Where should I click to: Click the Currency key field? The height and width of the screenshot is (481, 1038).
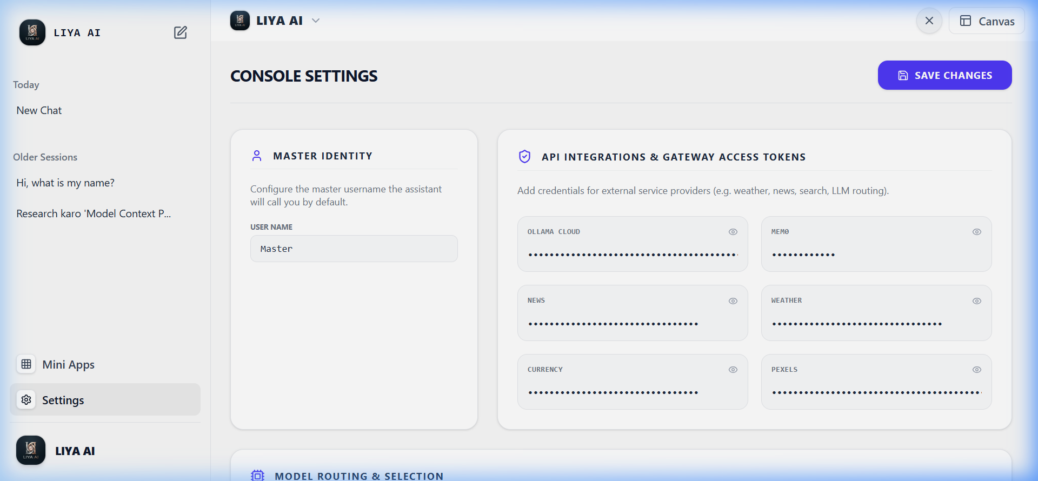633,392
